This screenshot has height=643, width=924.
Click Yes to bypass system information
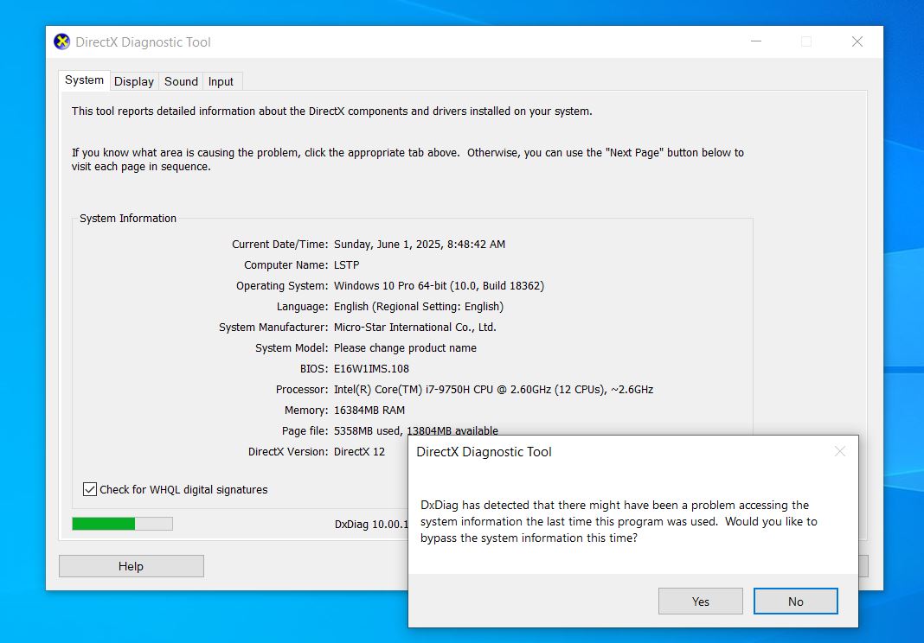(x=701, y=602)
